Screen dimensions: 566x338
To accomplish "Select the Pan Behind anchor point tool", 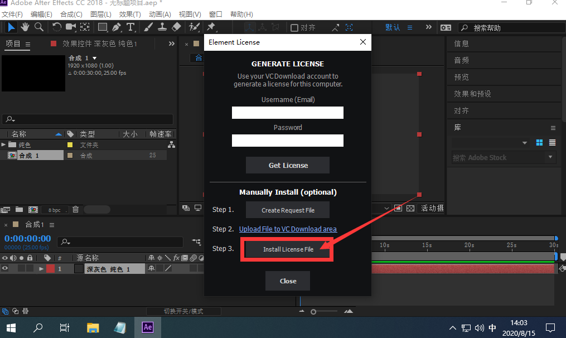I will [85, 27].
